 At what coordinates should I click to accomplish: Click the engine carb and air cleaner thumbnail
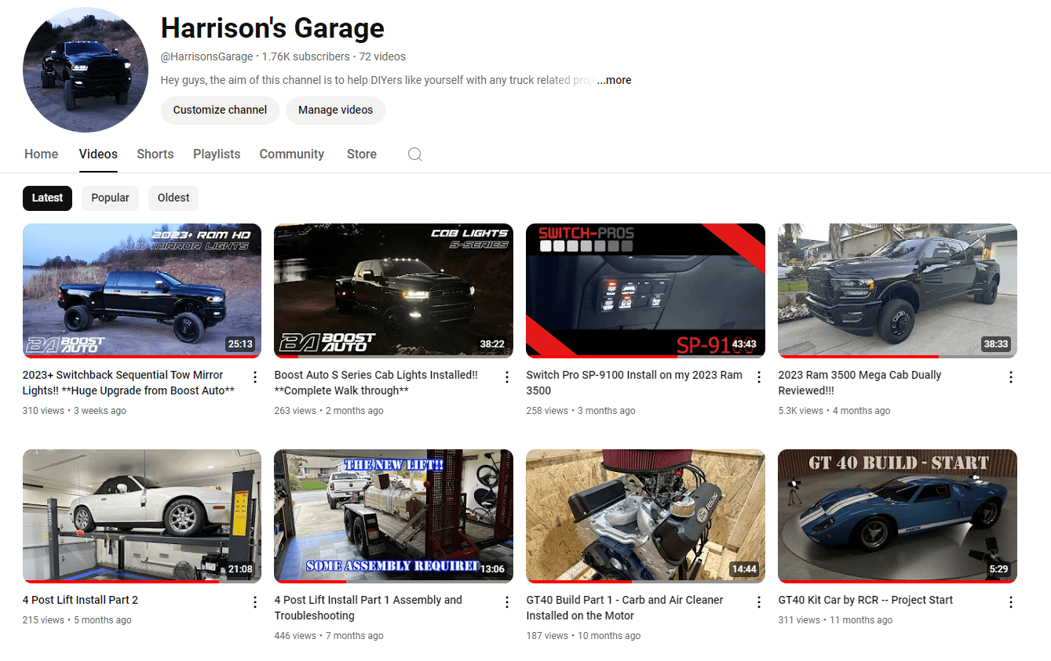coord(645,516)
